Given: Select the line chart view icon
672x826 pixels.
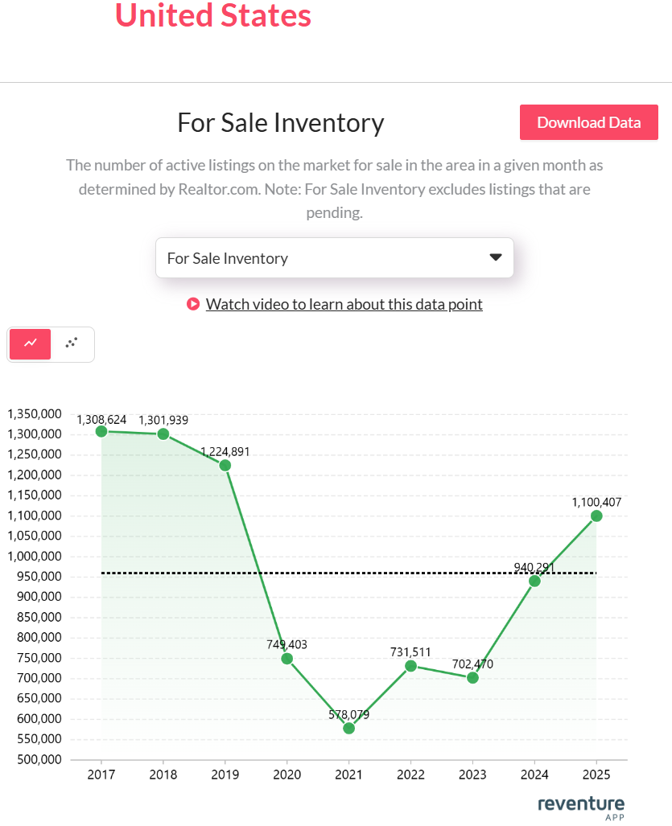Looking at the screenshot, I should (29, 344).
